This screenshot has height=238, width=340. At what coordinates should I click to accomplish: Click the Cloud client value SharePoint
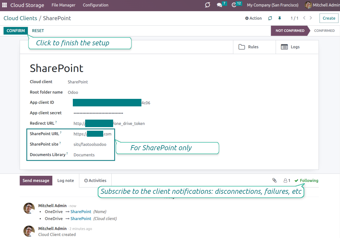tap(78, 82)
